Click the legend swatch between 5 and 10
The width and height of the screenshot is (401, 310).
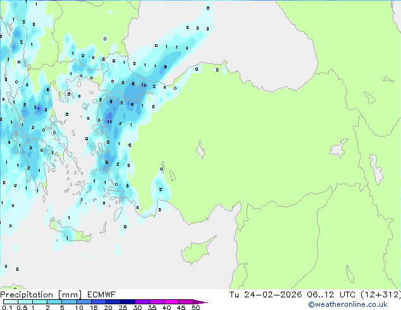coord(69,302)
